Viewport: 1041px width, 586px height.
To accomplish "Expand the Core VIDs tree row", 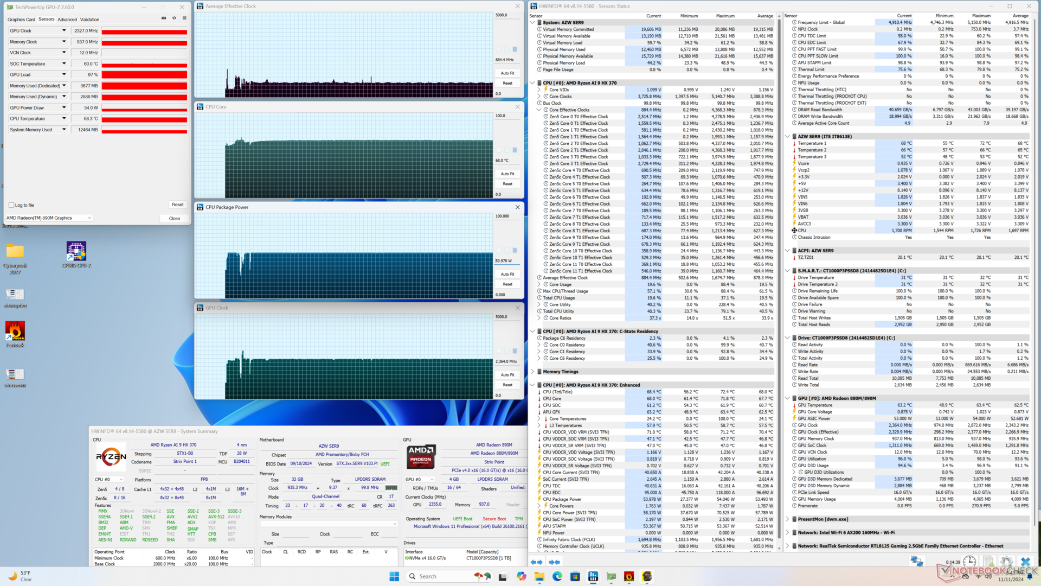I will [539, 90].
